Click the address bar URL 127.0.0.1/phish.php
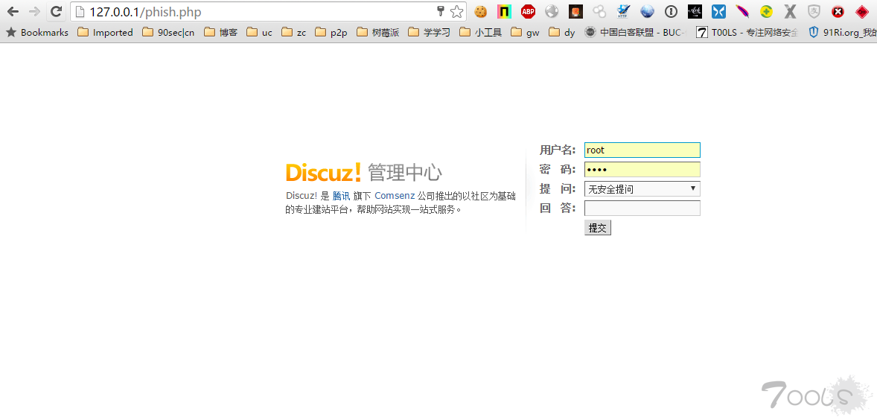The image size is (877, 420). pos(145,12)
